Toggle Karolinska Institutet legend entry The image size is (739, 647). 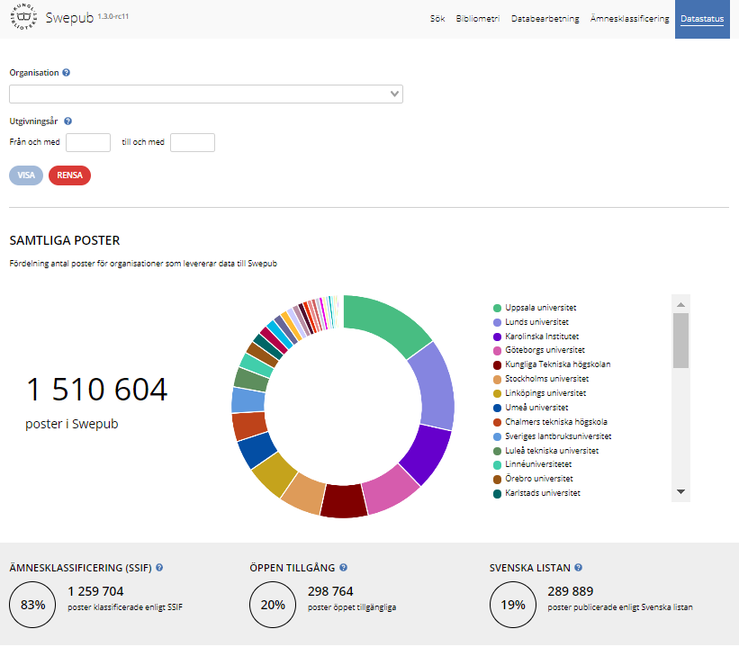point(536,337)
